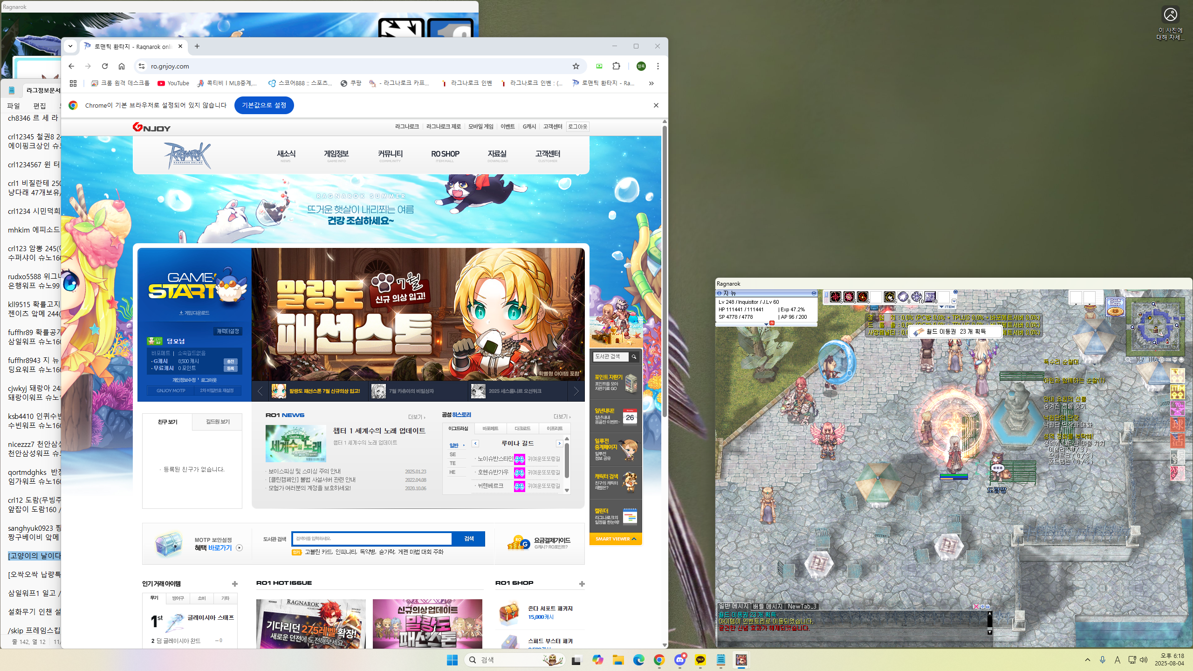Select the 방어구 tab under popular trade items

coord(178,598)
